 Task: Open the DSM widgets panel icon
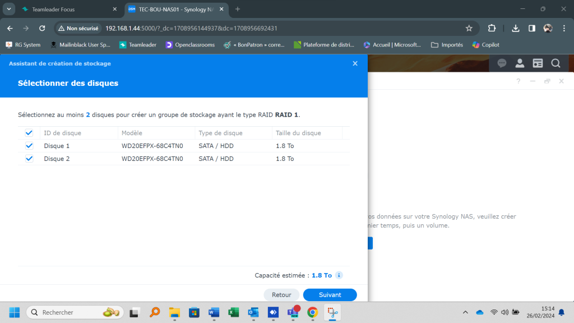(538, 63)
